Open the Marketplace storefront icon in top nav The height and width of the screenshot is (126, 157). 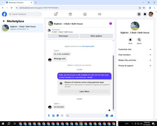tap(85, 14)
